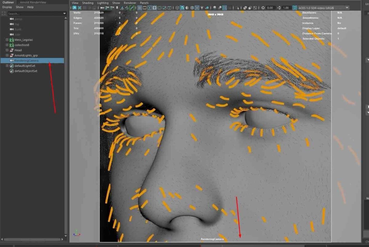Open the Renderer menu
Screen dimensions: 369x247
(x=130, y=3)
